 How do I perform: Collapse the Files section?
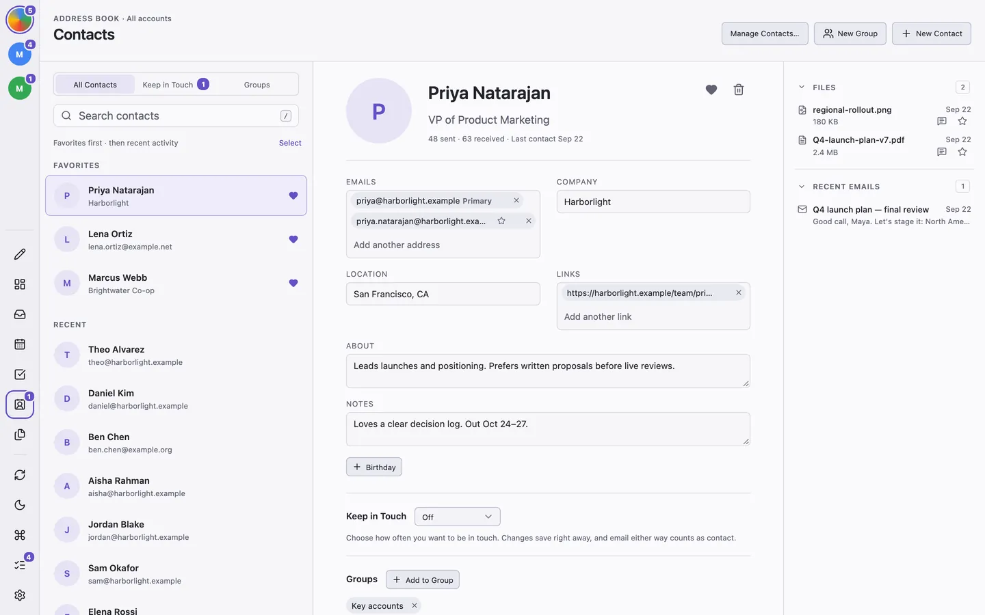pos(802,87)
